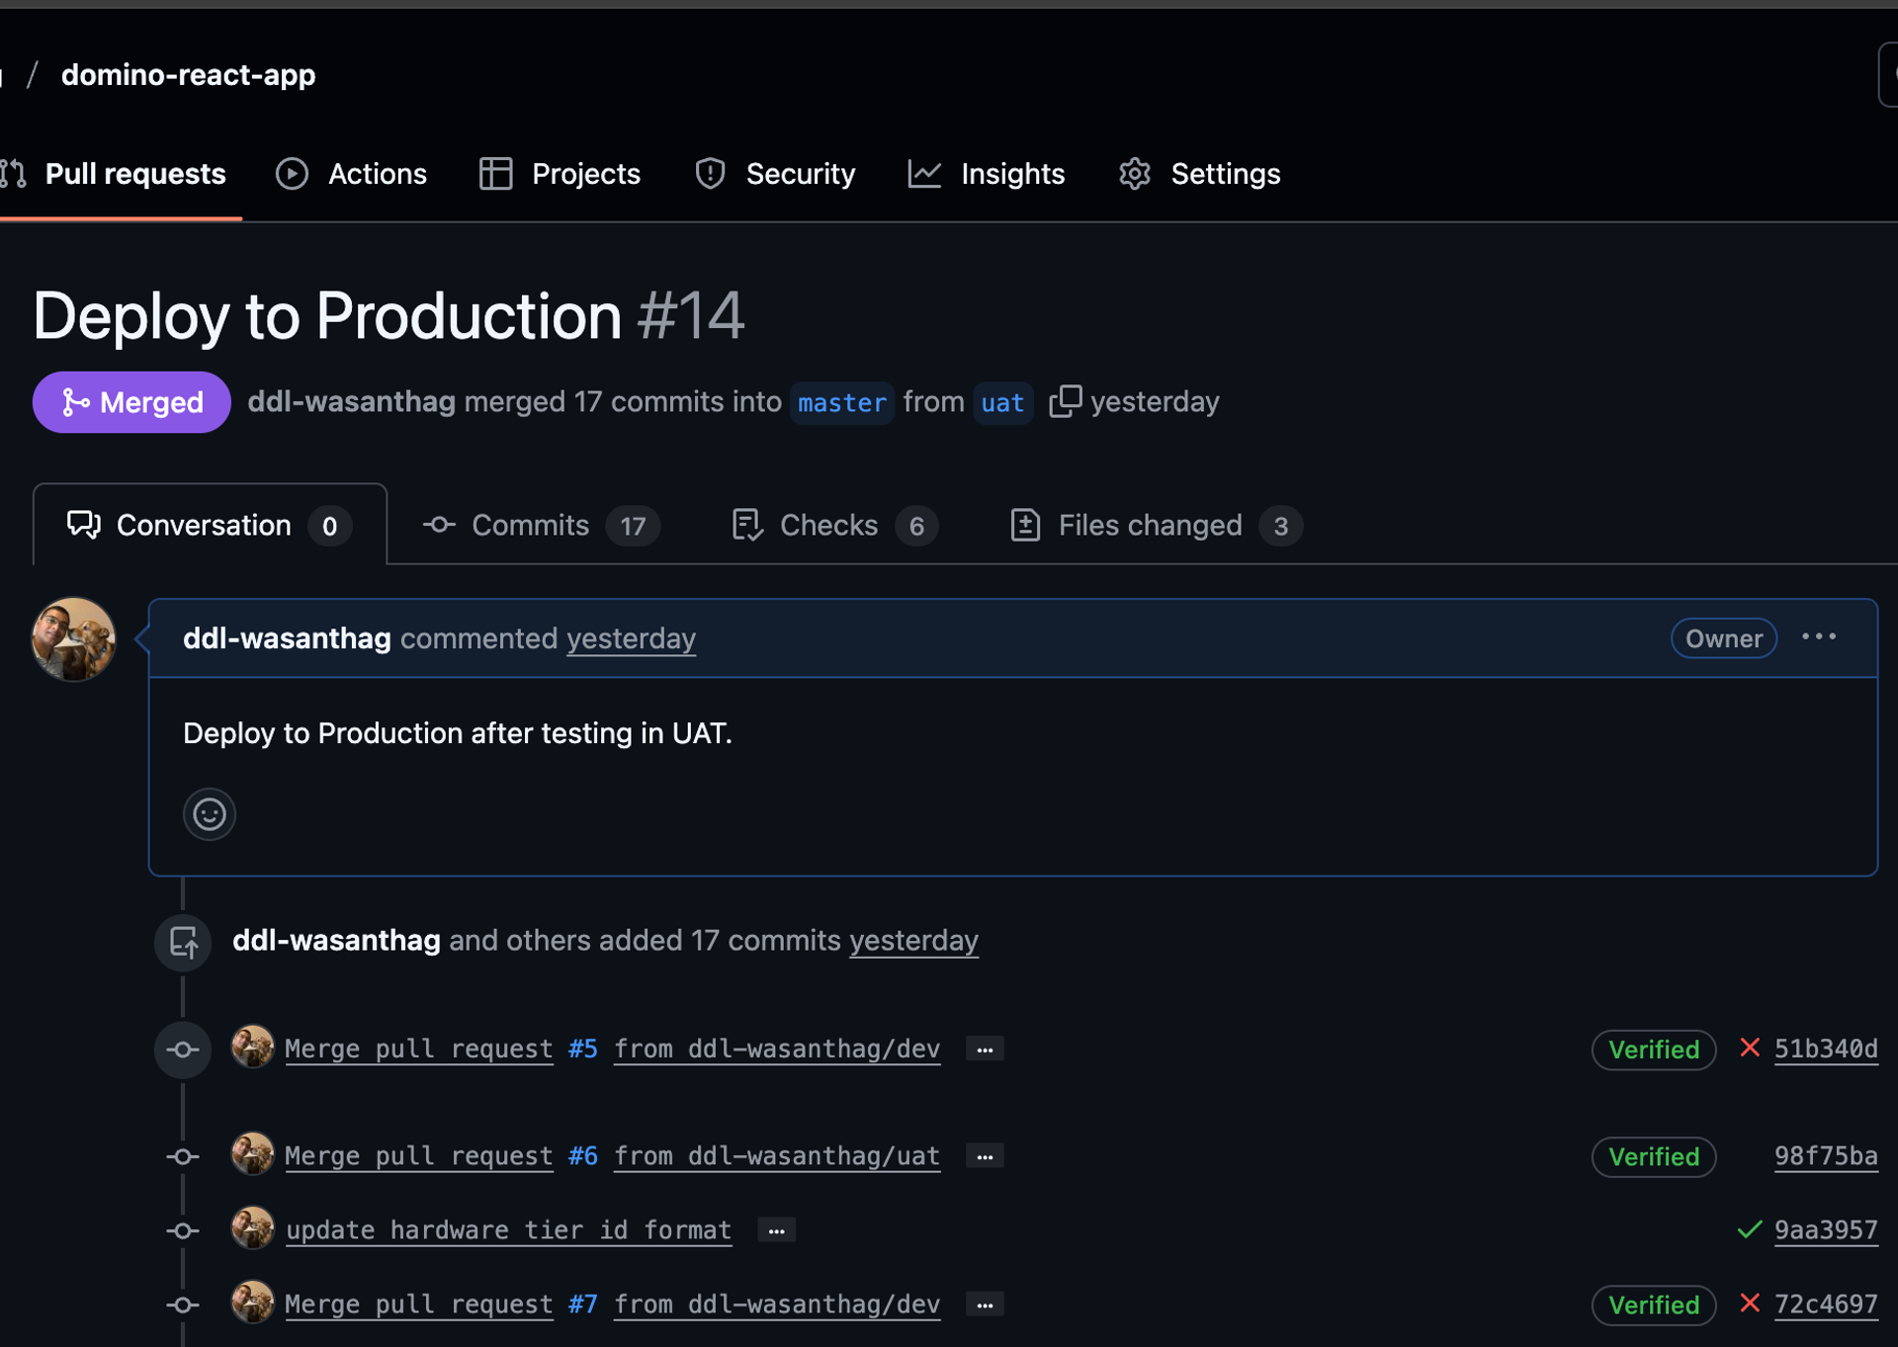
Task: Open commit hash 51b340d
Action: 1826,1049
